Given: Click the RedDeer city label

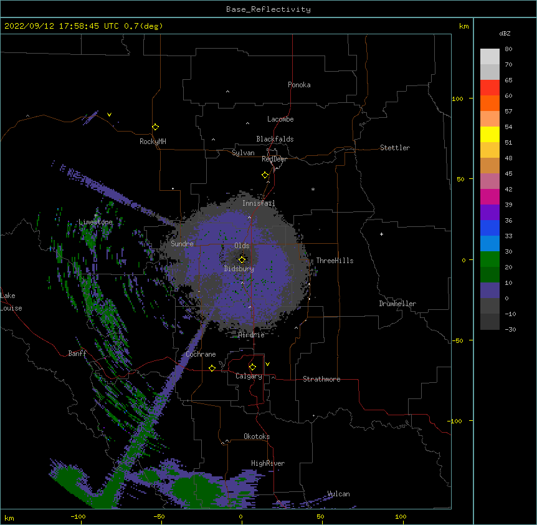Looking at the screenshot, I should pyautogui.click(x=274, y=159).
